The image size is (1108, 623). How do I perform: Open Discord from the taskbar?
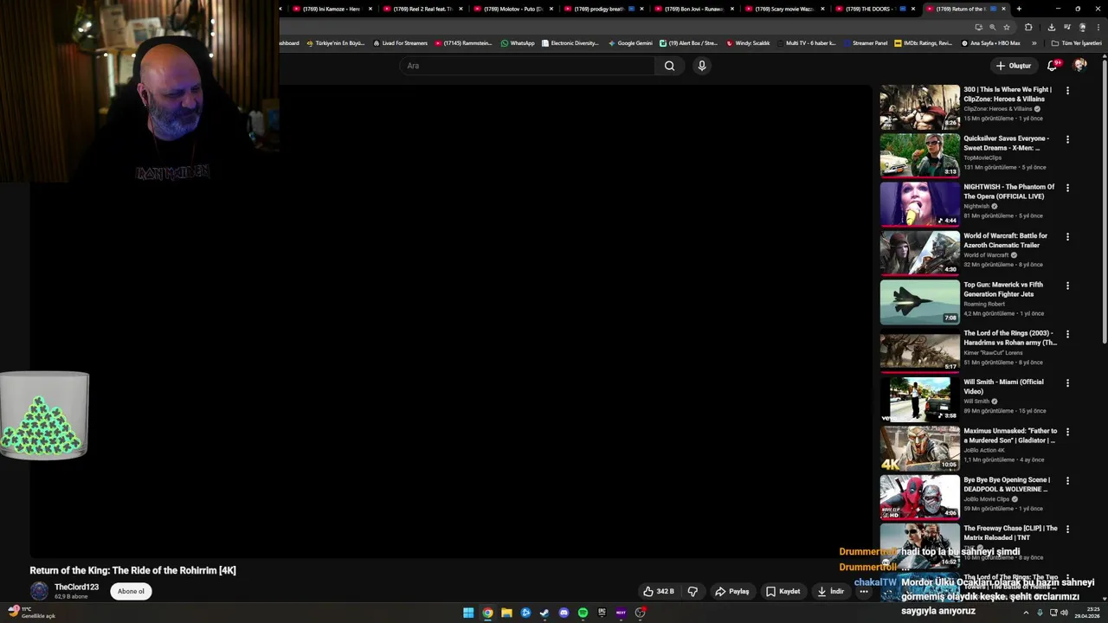coord(564,613)
